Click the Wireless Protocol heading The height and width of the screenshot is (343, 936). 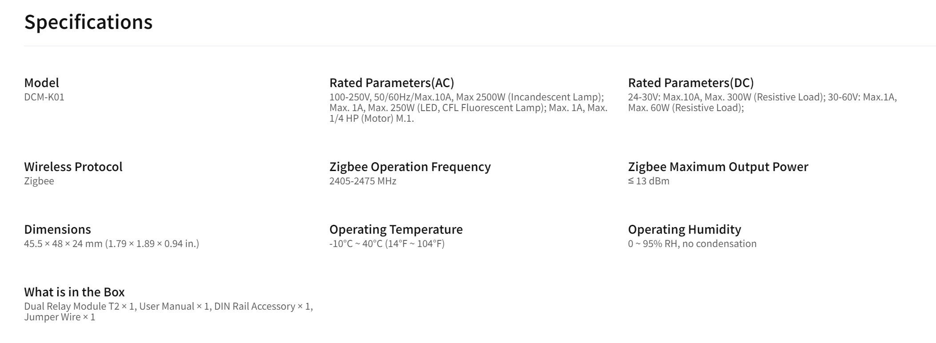[x=73, y=167]
